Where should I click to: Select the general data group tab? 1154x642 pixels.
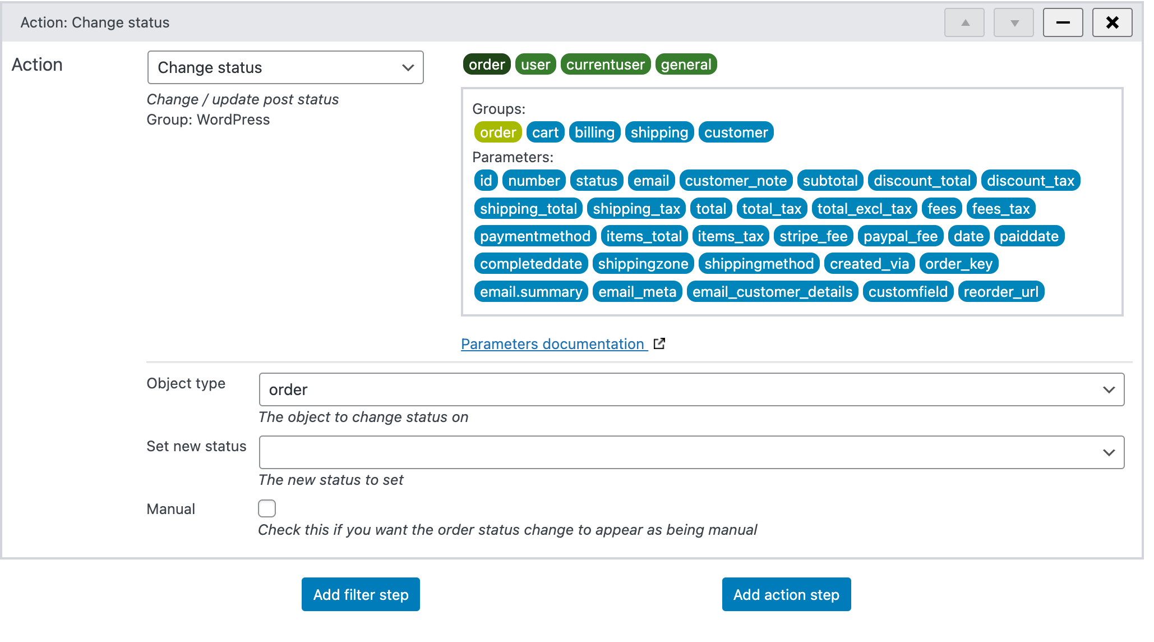tap(686, 64)
